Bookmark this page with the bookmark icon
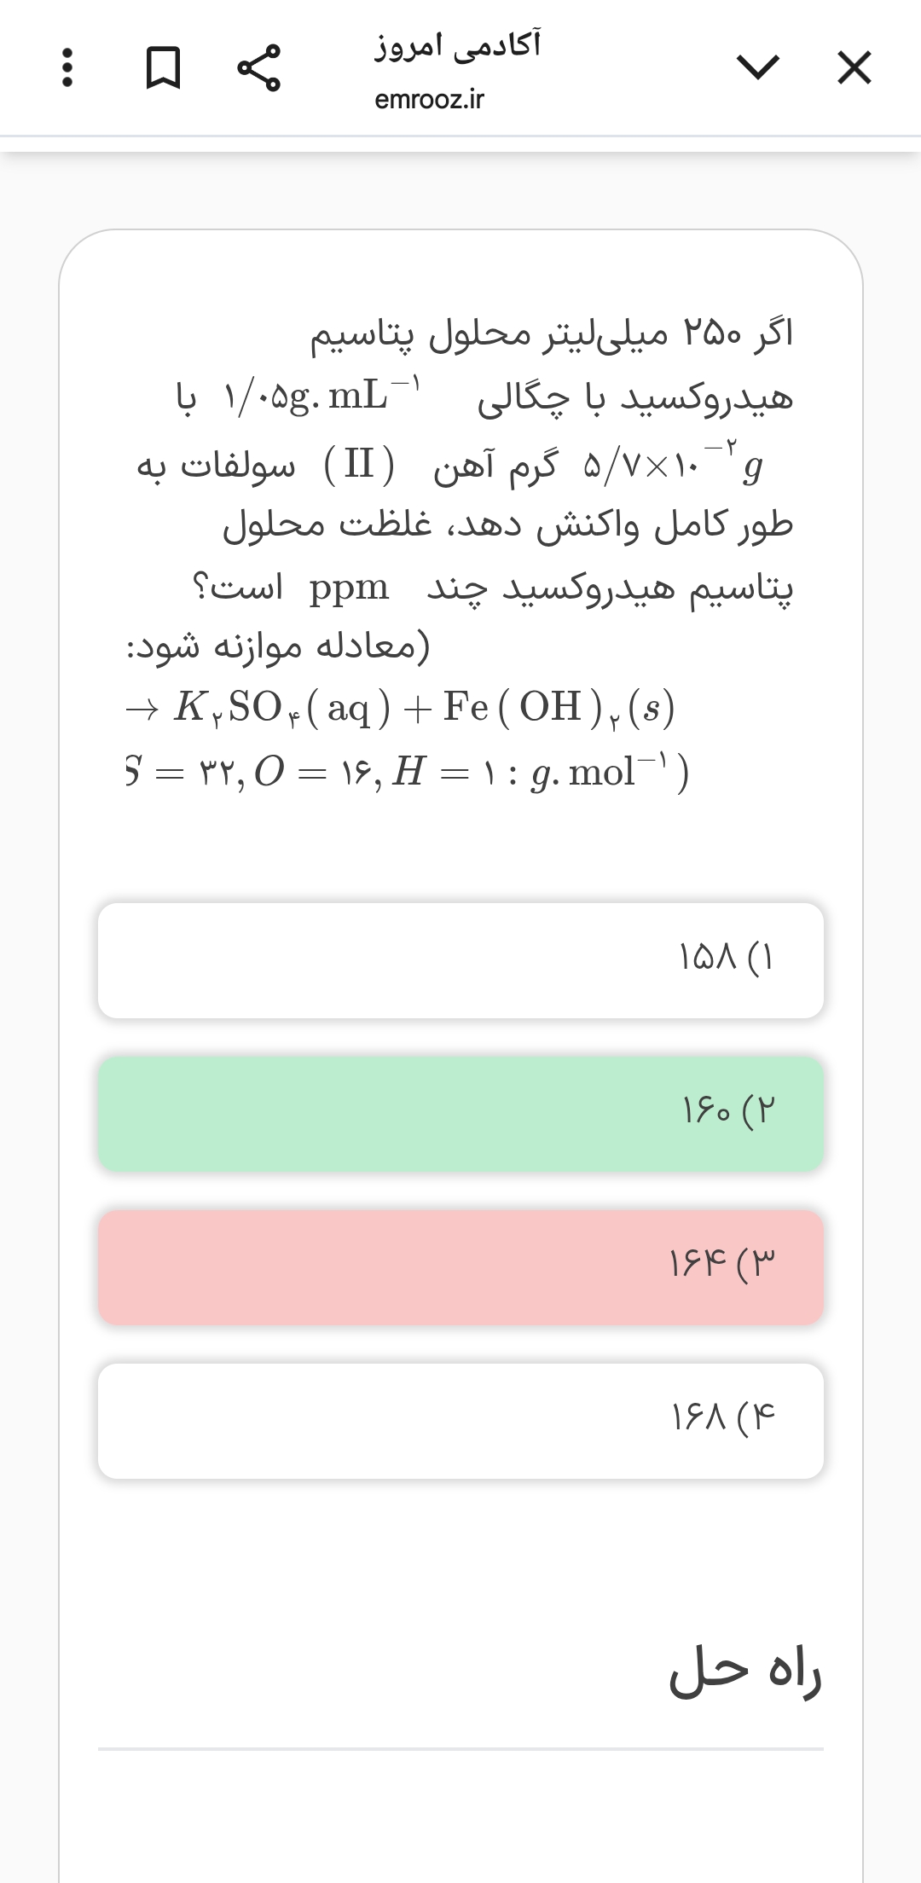 163,67
